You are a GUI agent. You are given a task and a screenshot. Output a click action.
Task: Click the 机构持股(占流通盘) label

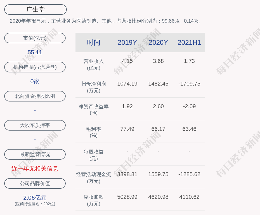[x=35, y=67]
